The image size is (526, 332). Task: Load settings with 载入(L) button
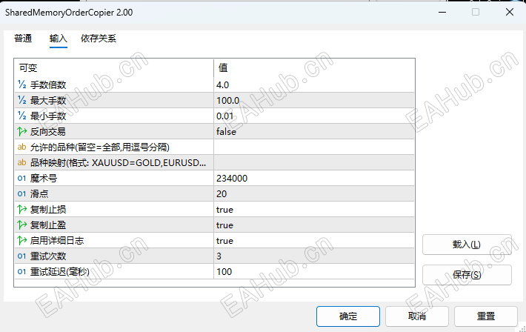pos(467,245)
